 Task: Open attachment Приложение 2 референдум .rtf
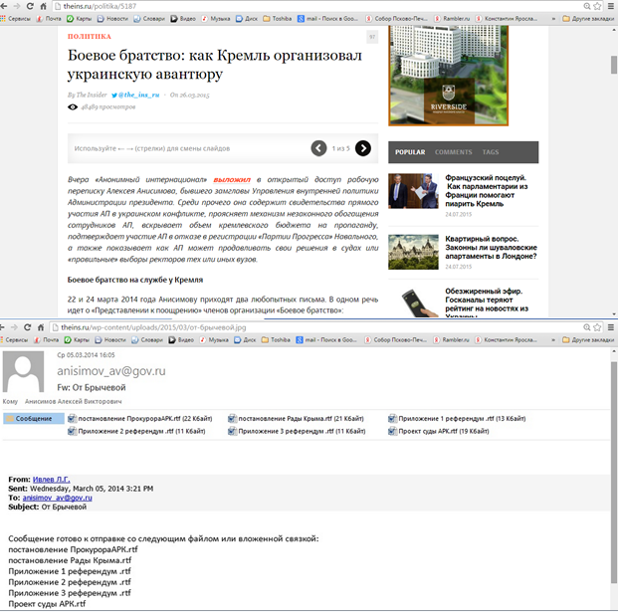[136, 431]
